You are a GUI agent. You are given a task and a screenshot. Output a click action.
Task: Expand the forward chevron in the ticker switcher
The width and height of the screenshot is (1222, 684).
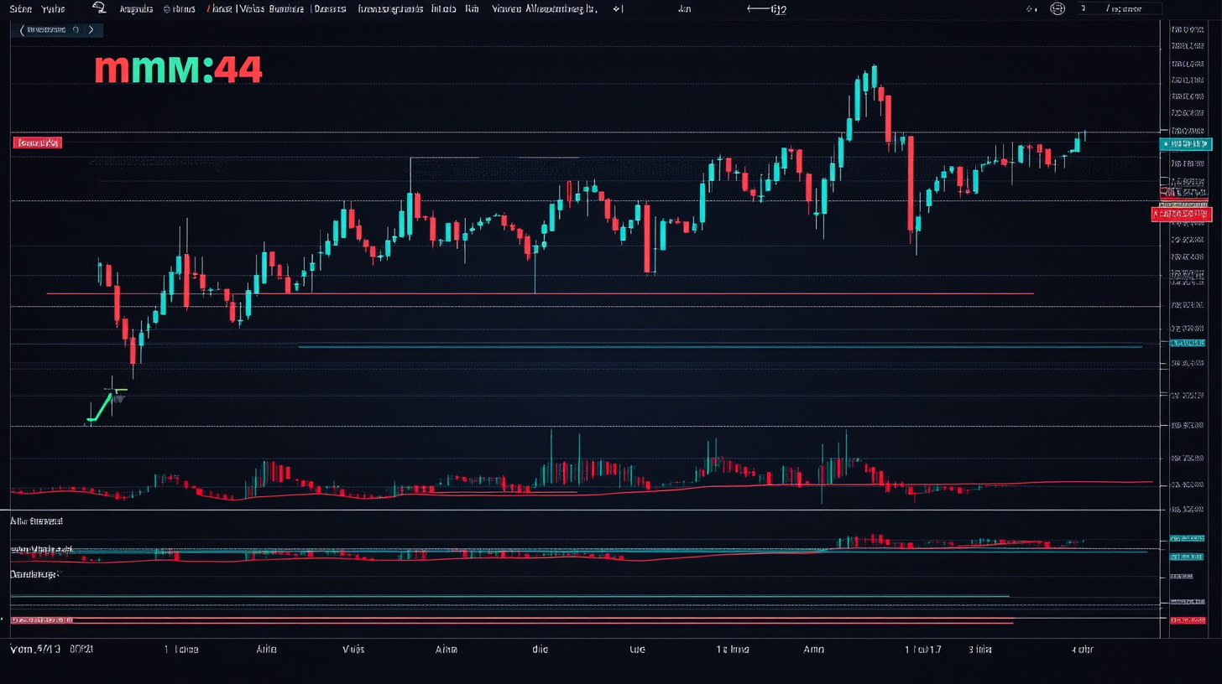[91, 28]
